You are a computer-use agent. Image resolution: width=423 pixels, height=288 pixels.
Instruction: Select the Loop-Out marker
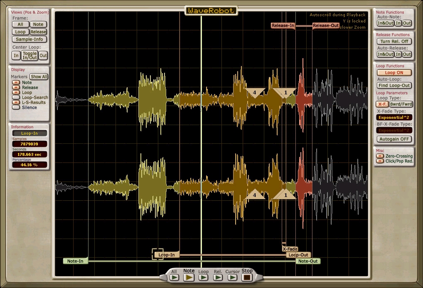[x=298, y=255]
